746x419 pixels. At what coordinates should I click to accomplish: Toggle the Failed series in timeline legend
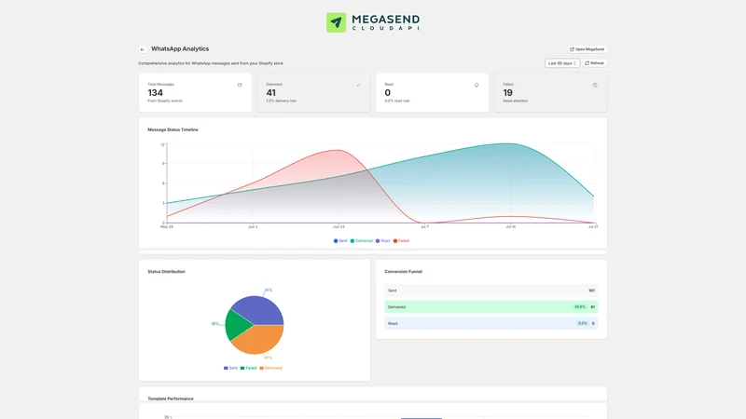tap(401, 241)
